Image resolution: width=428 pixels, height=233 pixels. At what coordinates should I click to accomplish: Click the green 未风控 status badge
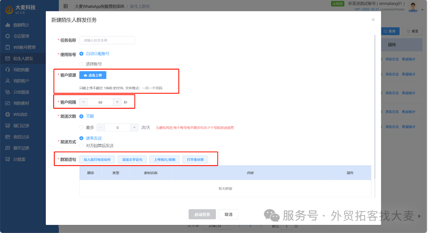337,4
